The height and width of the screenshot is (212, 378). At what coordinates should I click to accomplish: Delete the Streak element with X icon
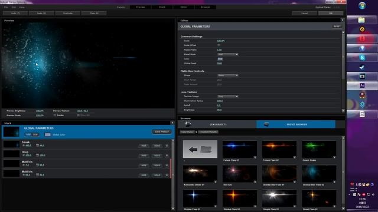click(167, 145)
